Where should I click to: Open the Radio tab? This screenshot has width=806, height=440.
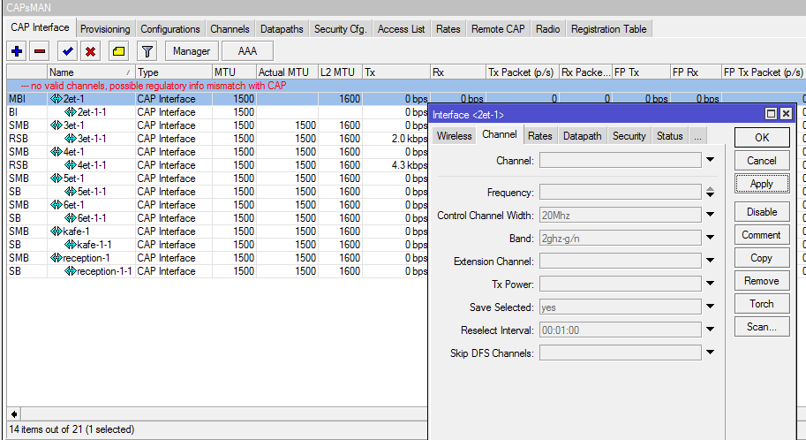[x=548, y=29]
